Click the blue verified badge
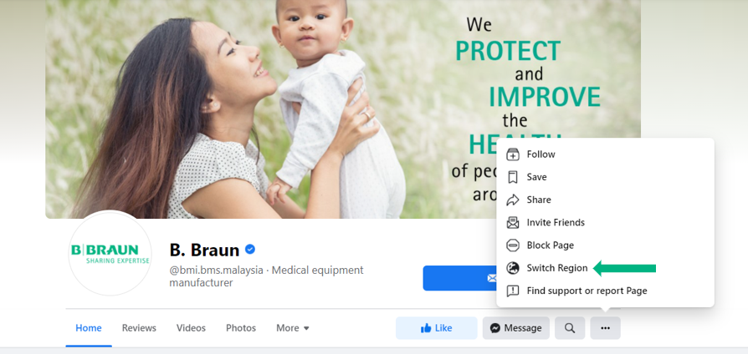Image resolution: width=748 pixels, height=354 pixels. 250,249
